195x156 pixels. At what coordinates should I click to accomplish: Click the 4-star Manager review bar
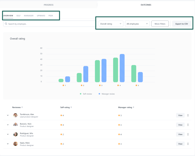coord(122,68)
